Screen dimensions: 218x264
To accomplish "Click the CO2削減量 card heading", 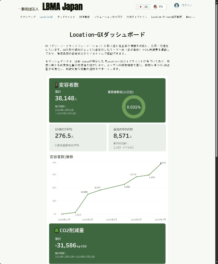I will click(72, 230).
